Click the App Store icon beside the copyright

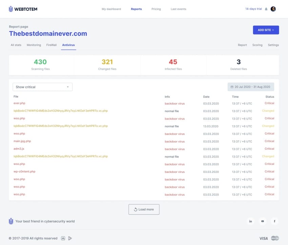coord(63,238)
